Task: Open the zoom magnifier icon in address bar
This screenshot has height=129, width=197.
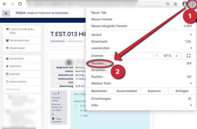Action: coord(167,4)
